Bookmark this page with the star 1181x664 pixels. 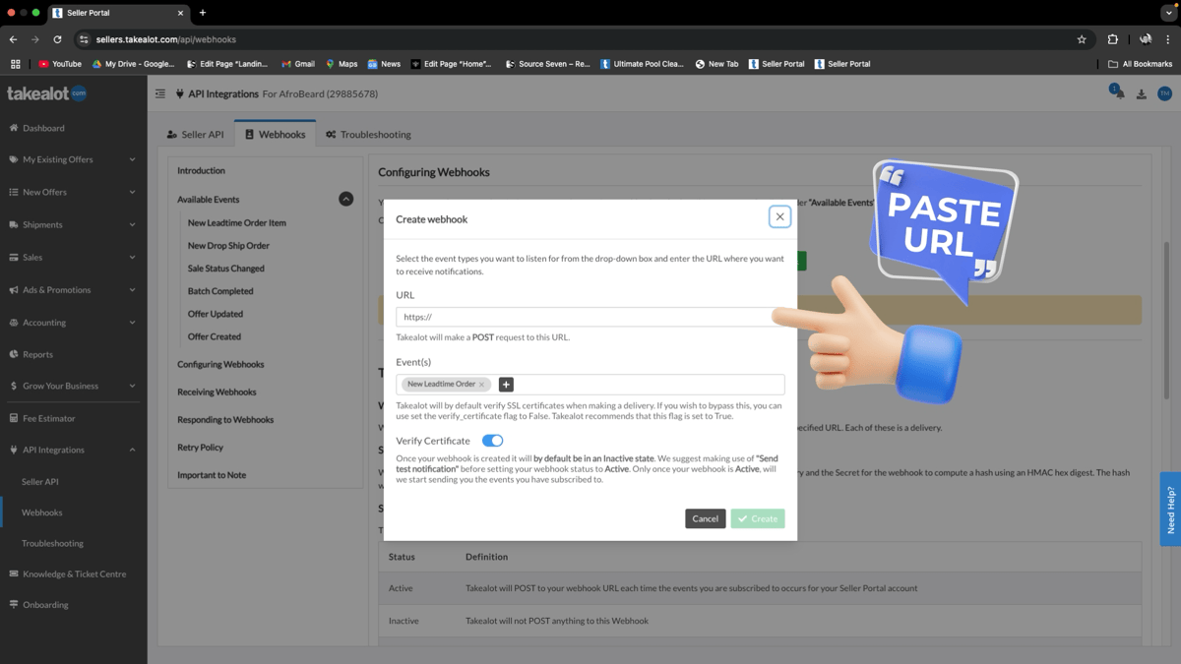[1082, 39]
